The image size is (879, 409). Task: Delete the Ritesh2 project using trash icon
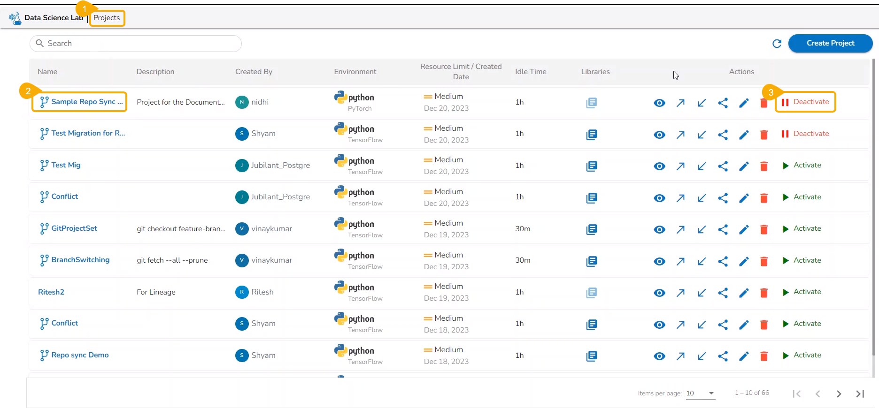tap(764, 293)
